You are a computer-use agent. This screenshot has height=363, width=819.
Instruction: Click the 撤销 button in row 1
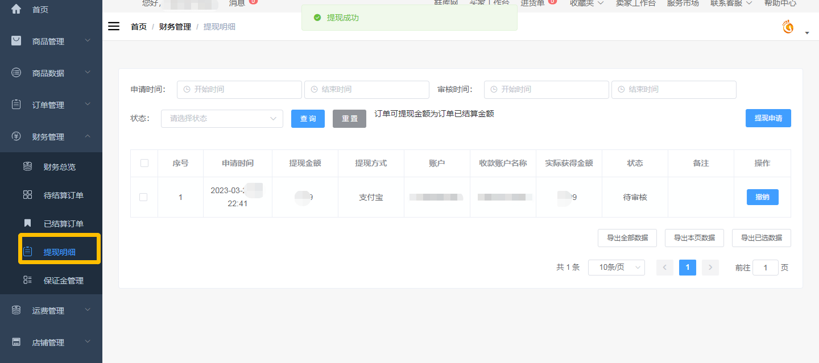762,197
